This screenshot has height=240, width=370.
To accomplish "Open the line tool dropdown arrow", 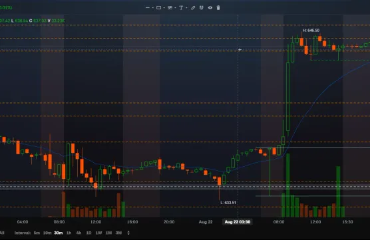I will (153, 8).
